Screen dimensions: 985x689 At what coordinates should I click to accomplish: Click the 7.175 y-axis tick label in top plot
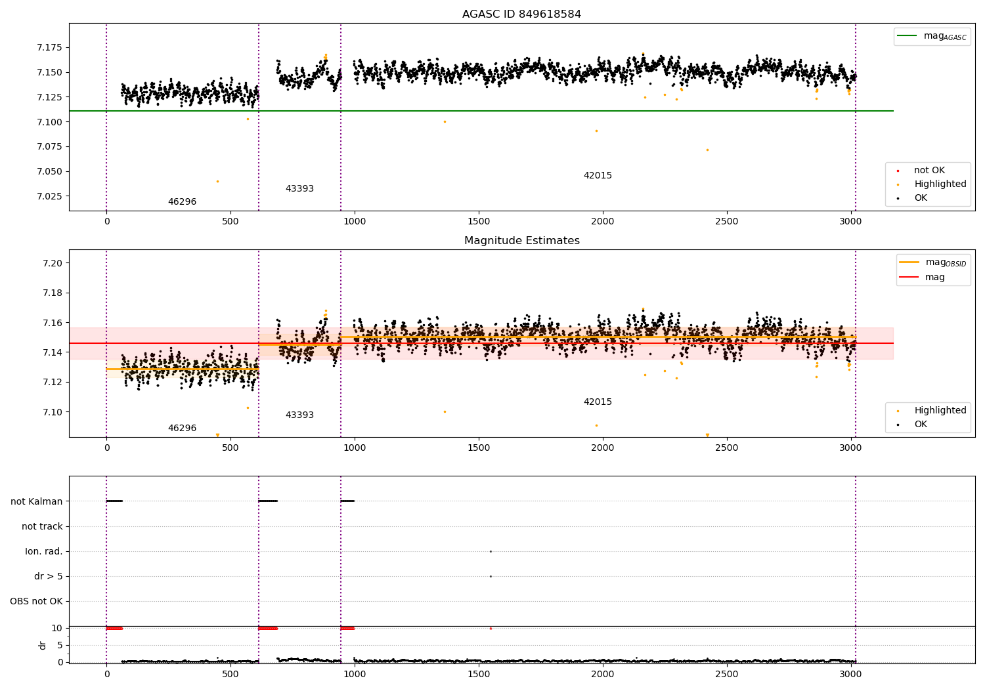point(49,47)
